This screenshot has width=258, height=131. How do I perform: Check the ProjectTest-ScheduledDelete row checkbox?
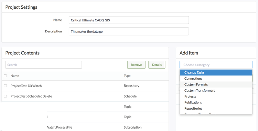[x=5, y=96]
